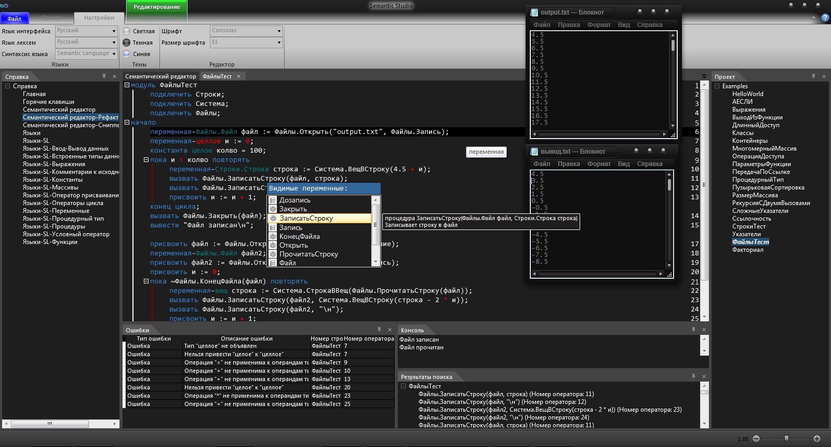Screen dimensions: 831x447
Task: Select the Синяя theme radio button
Action: (x=127, y=54)
